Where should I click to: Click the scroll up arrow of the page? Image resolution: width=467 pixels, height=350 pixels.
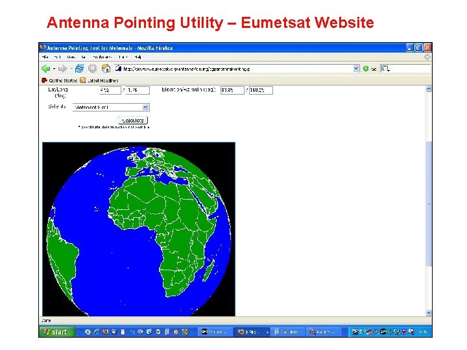429,89
